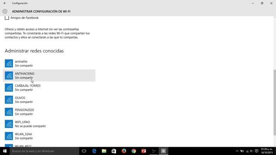Open PowerPoint from the taskbar
Image resolution: width=276 pixels, height=155 pixels.
(x=144, y=151)
